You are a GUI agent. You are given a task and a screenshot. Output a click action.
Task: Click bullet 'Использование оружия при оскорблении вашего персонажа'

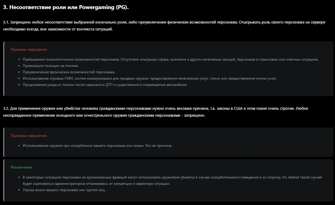click(x=97, y=146)
